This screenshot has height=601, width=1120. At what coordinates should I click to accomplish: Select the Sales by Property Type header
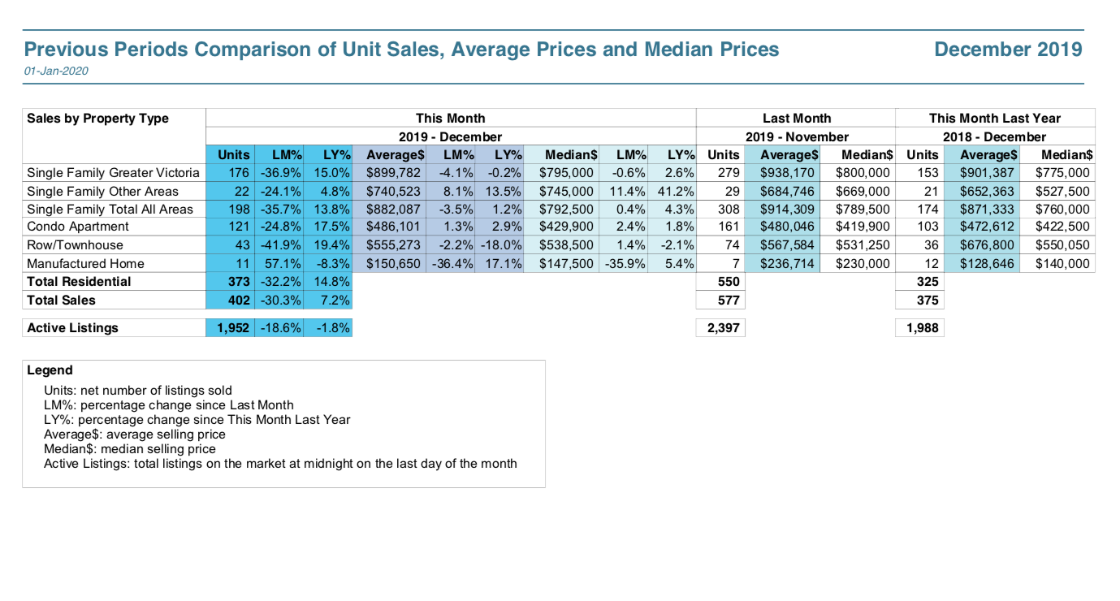coord(97,119)
